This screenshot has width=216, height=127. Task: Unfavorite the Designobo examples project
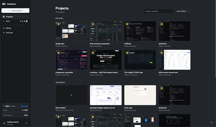point(59,53)
